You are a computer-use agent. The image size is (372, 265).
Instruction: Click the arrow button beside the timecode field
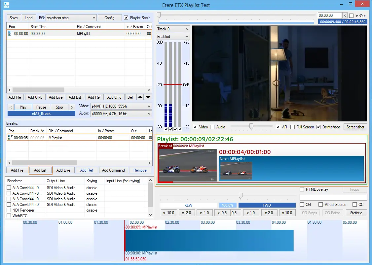(345, 16)
